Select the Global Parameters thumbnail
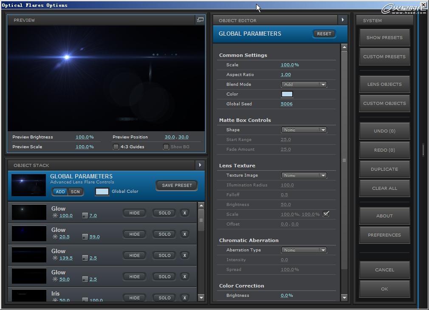 29,185
